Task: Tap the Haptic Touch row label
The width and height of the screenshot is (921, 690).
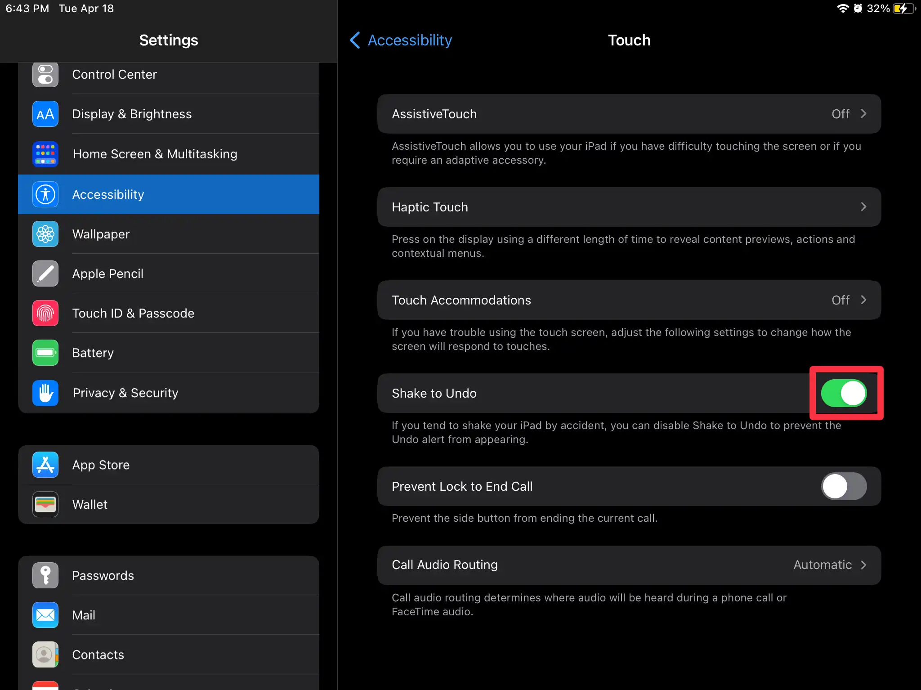Action: click(x=429, y=207)
